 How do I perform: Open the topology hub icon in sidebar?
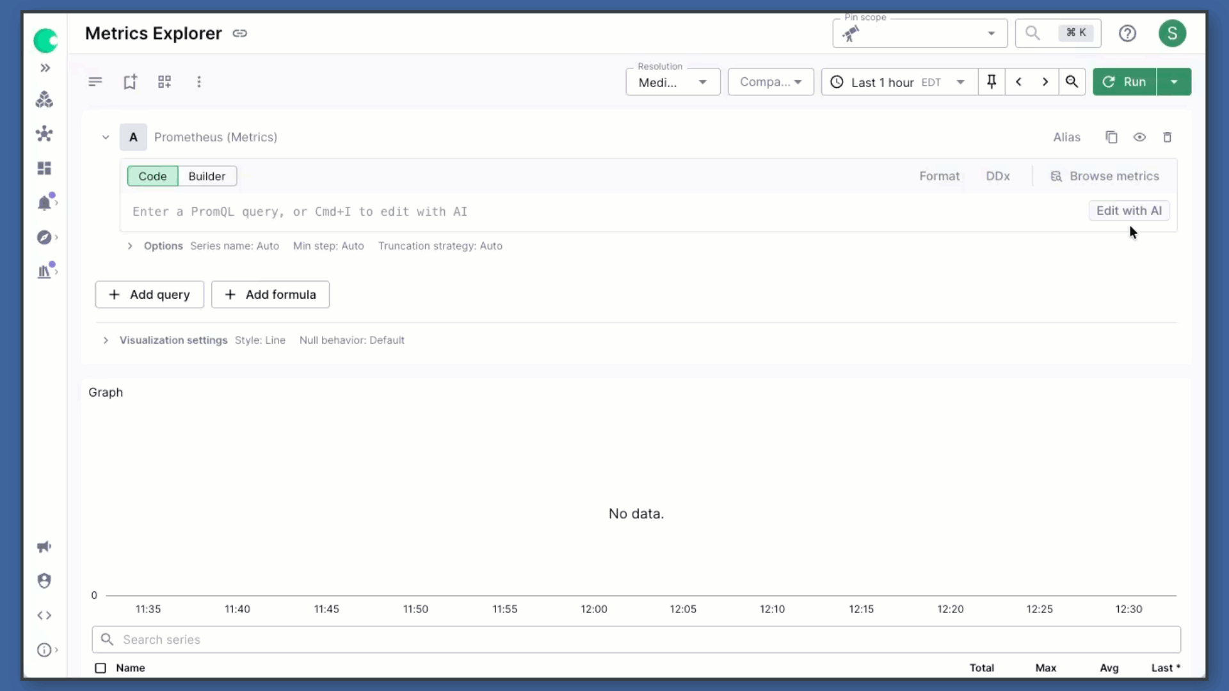[x=44, y=134]
